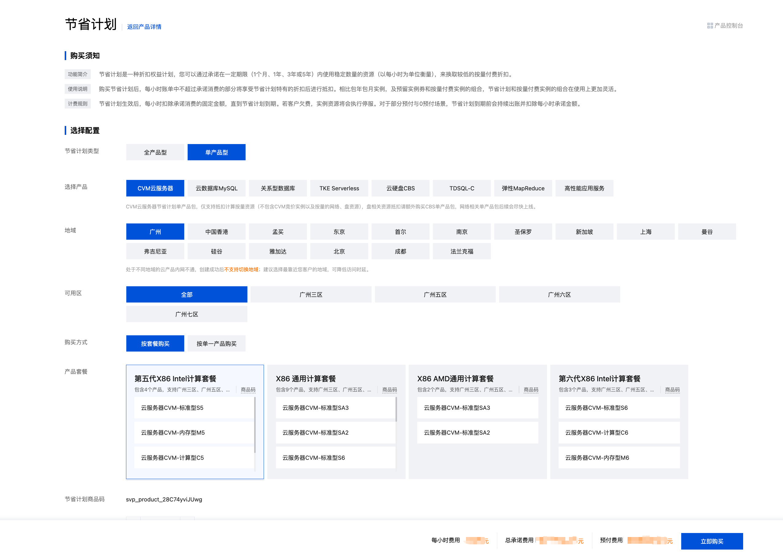
Task: Show 商品码 of 第六代X86 Intel package
Action: point(672,390)
